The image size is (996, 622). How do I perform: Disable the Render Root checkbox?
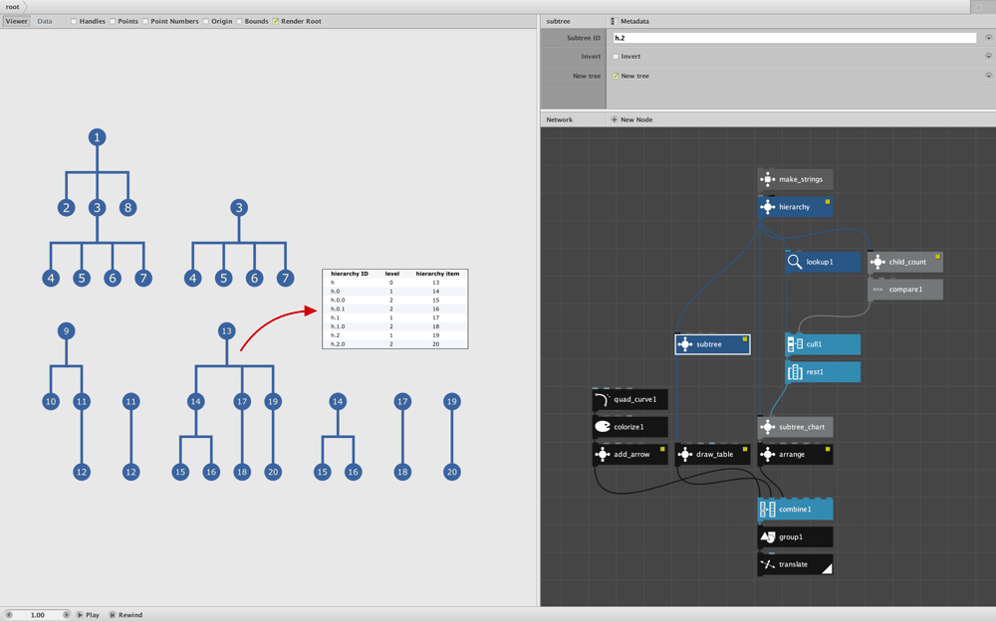[276, 21]
